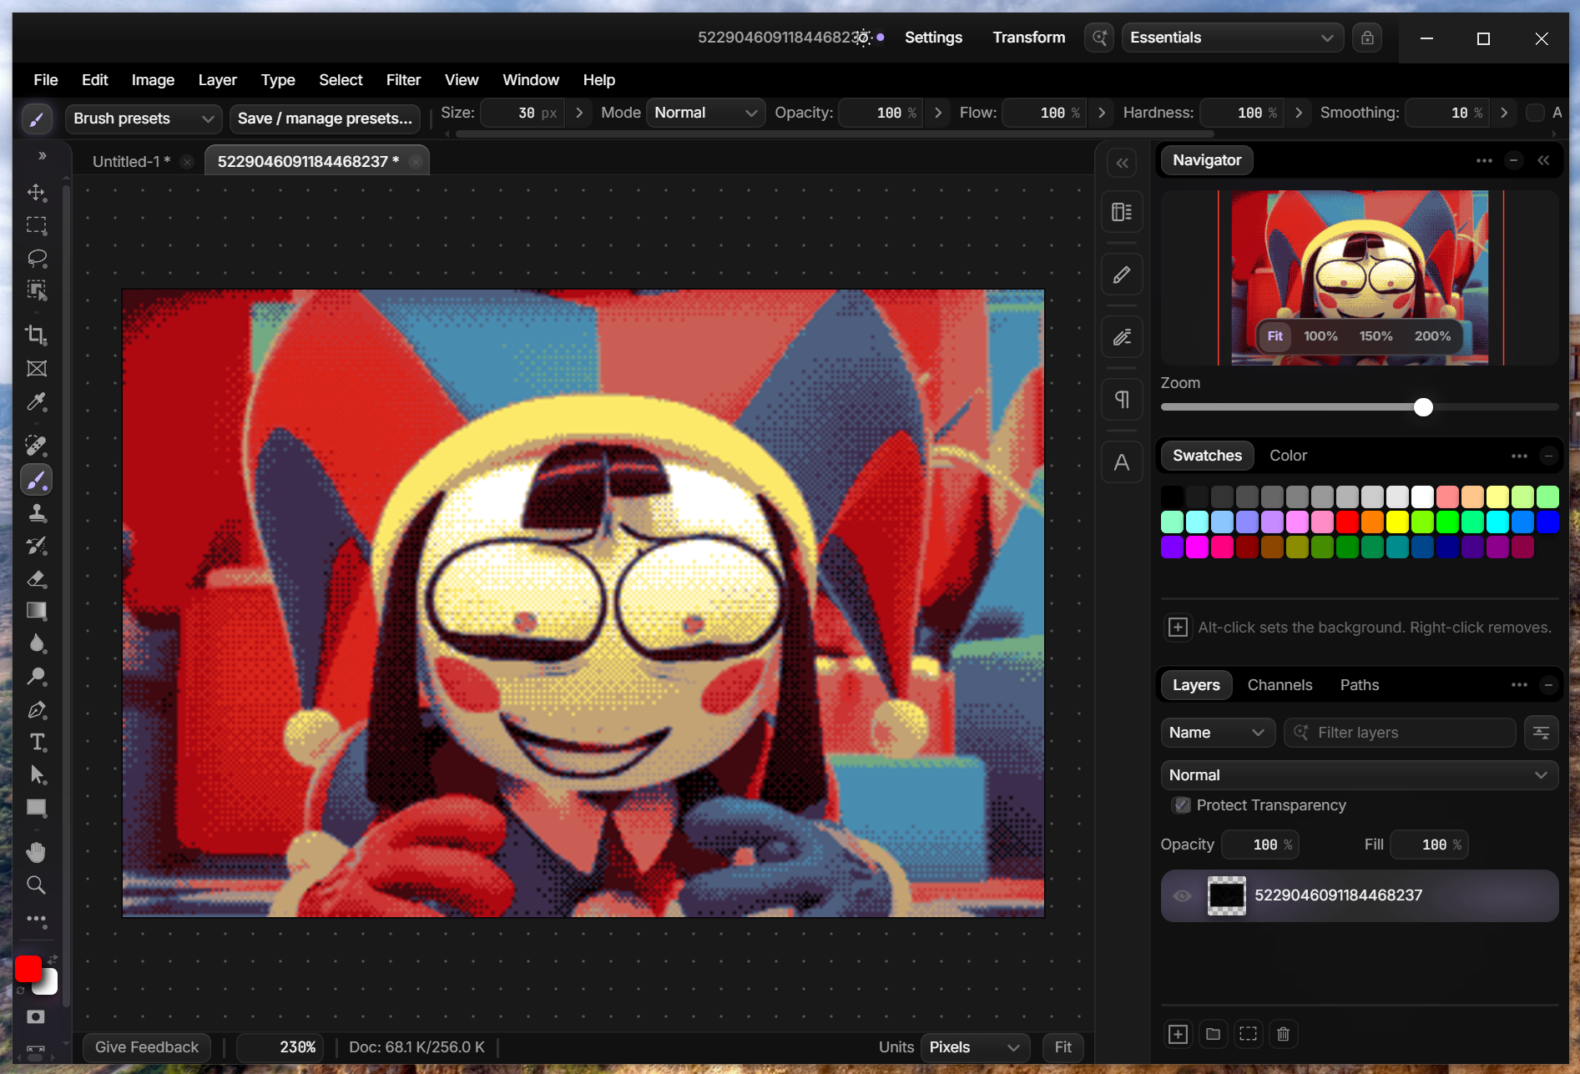Click Save / manage presets button

coord(325,118)
